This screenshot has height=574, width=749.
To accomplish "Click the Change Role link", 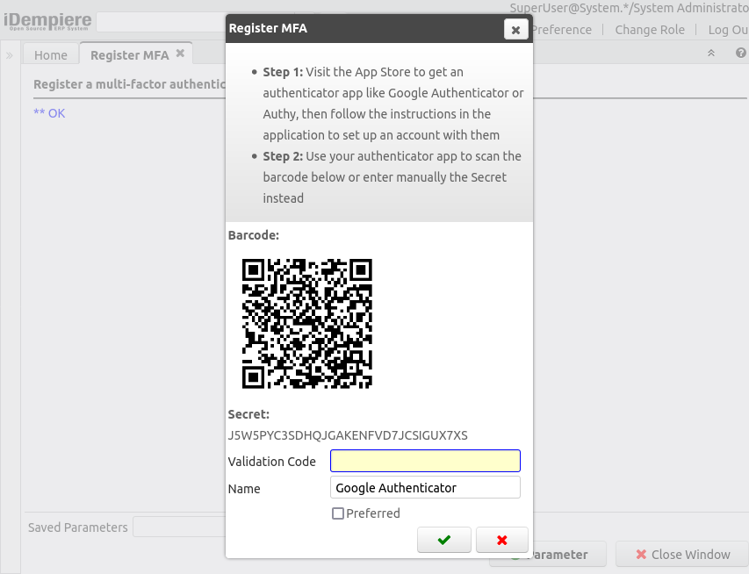I will click(x=650, y=29).
